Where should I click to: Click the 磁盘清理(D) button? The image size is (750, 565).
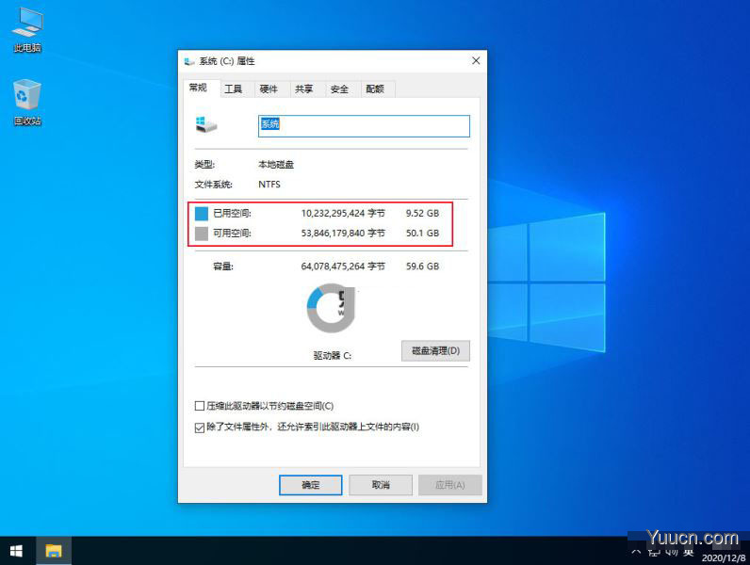(x=435, y=351)
